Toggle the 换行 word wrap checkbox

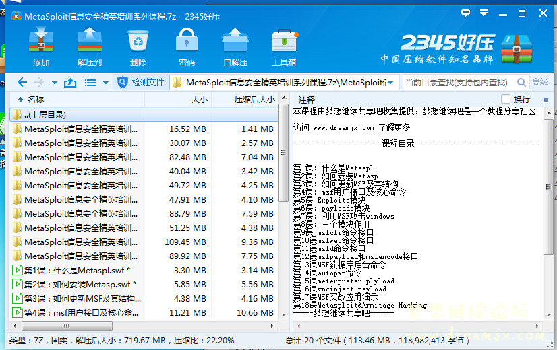(x=506, y=99)
